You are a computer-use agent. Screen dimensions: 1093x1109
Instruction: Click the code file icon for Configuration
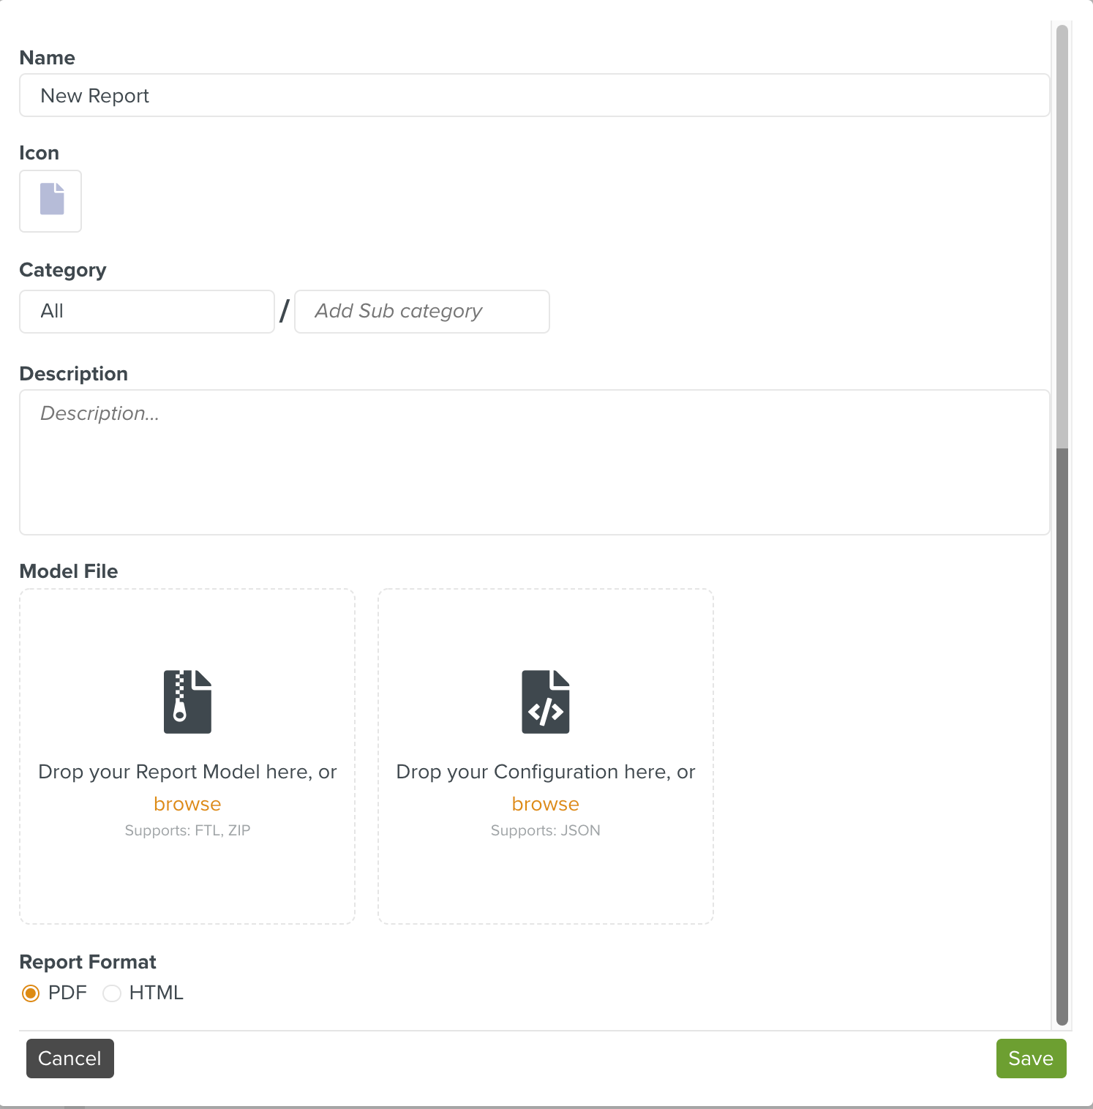click(545, 702)
